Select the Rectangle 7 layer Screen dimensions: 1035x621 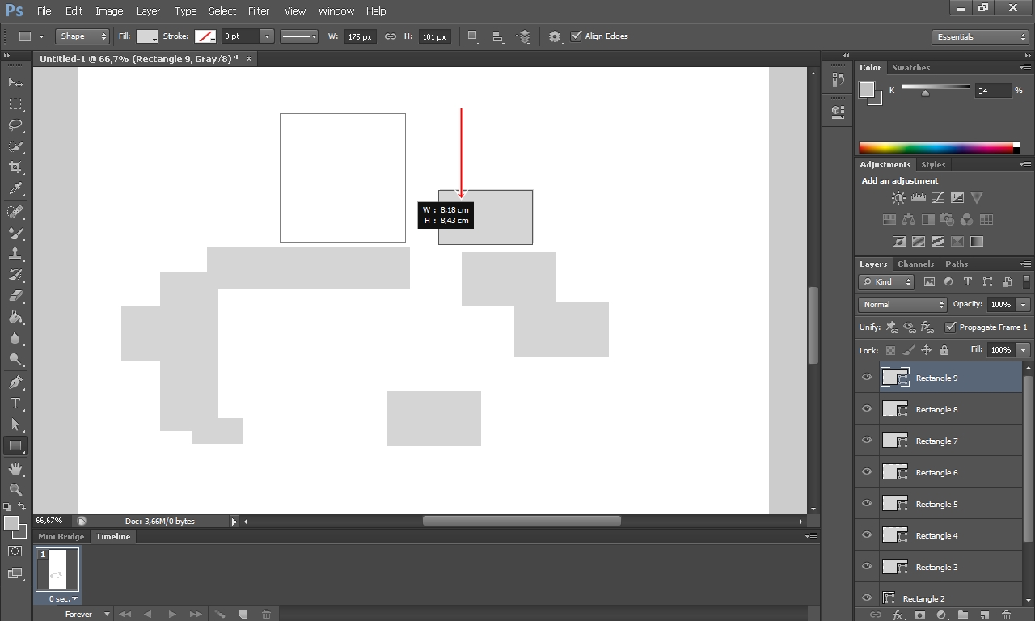(936, 441)
